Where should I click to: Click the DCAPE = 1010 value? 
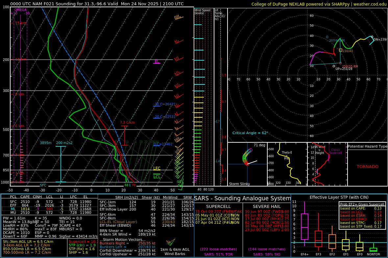coord(16,232)
